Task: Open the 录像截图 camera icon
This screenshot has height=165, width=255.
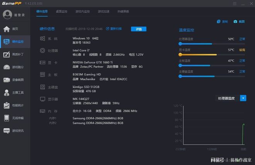Action: click(7, 80)
